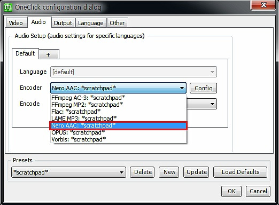Click the MeGUI app icon in title bar
The height and width of the screenshot is (205, 279).
click(7, 7)
